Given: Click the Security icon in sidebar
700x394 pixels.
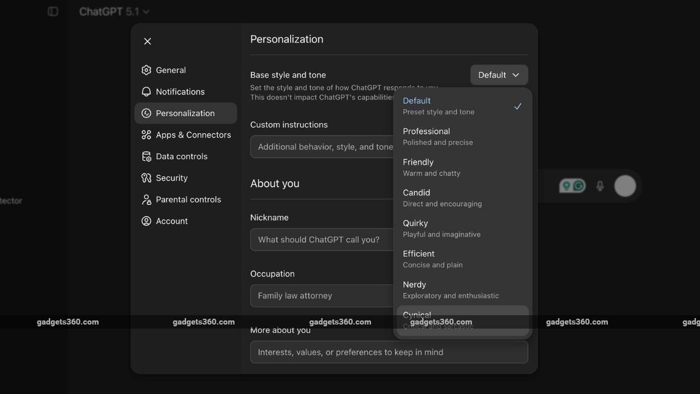Looking at the screenshot, I should click(x=146, y=178).
